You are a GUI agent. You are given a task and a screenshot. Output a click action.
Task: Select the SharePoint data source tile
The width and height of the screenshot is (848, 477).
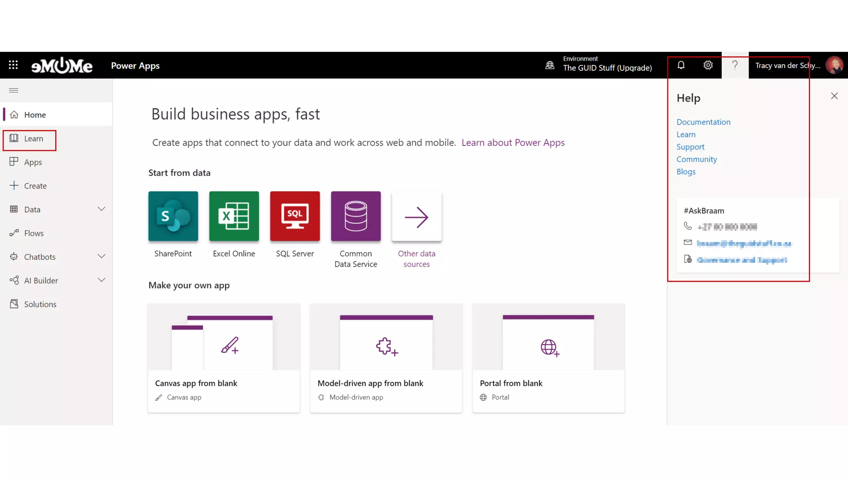[173, 216]
